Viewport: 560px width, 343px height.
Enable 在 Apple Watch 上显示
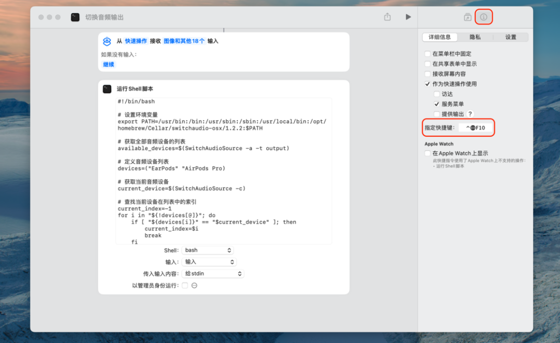[427, 153]
